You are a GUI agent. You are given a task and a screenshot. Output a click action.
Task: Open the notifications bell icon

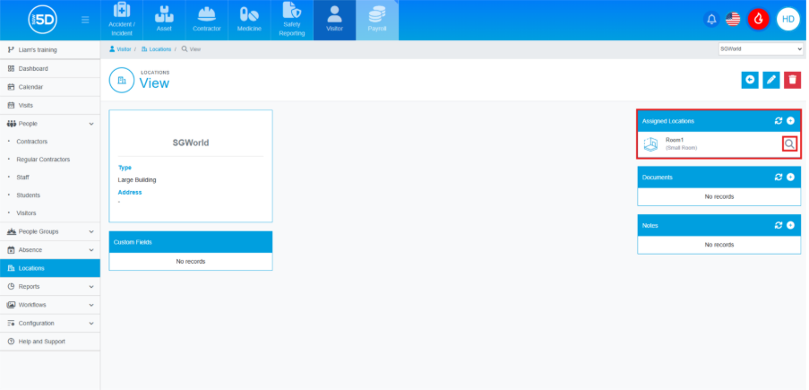(712, 19)
